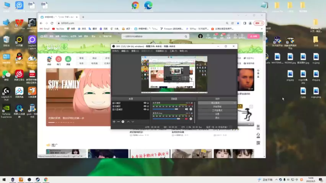Select first source row in OBS sources list
The width and height of the screenshot is (326, 183).
[130, 103]
